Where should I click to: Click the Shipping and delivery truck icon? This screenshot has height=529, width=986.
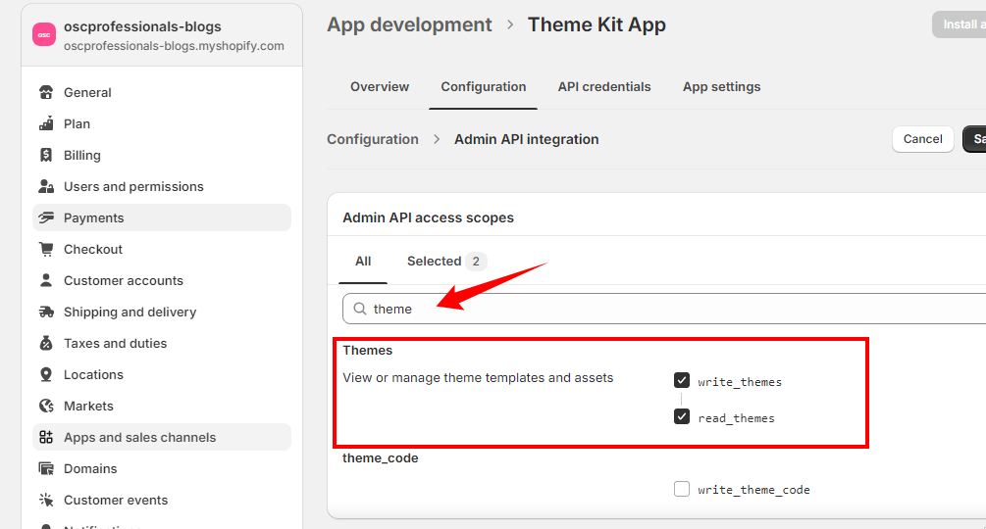pos(46,313)
